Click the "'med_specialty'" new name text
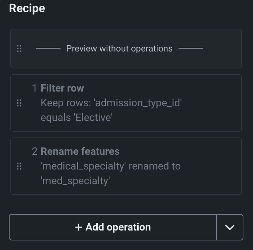The image size is (253, 250). pyautogui.click(x=75, y=181)
